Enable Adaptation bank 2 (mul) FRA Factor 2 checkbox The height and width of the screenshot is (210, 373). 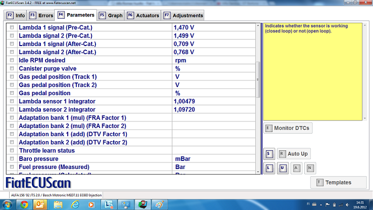coord(12,126)
